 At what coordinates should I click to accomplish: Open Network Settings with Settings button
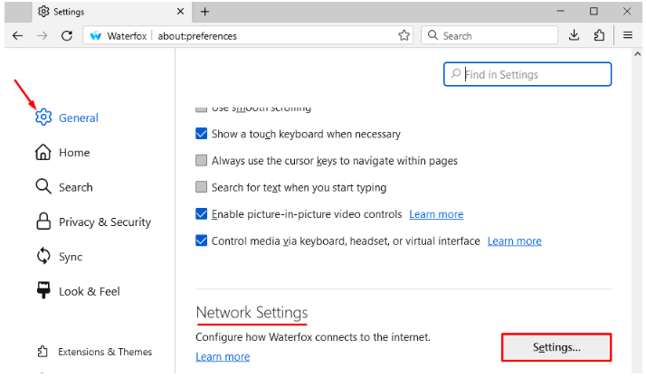[x=556, y=347]
